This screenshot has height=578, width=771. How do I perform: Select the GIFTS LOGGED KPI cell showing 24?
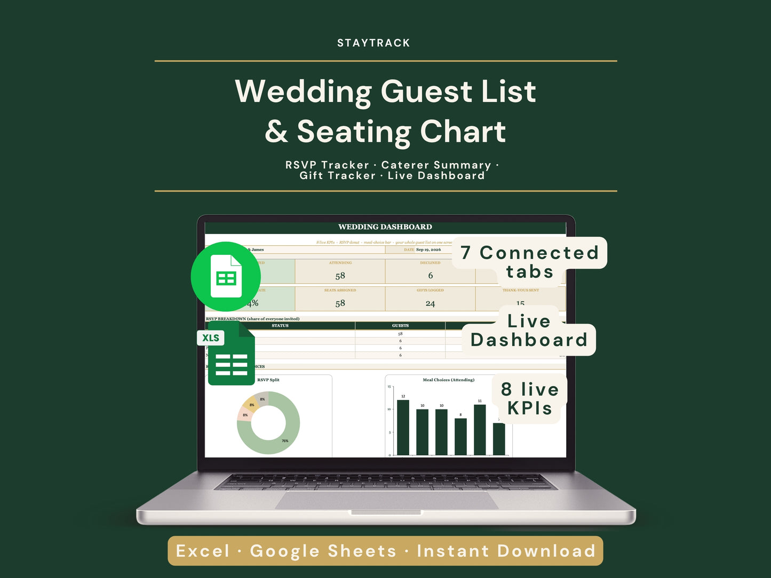430,299
